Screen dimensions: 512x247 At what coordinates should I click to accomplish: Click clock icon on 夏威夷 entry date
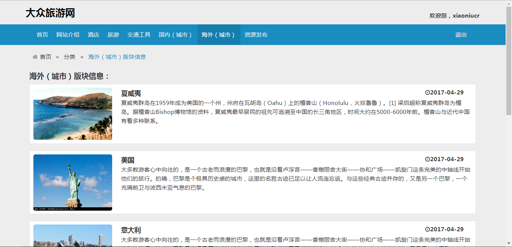pyautogui.click(x=427, y=93)
